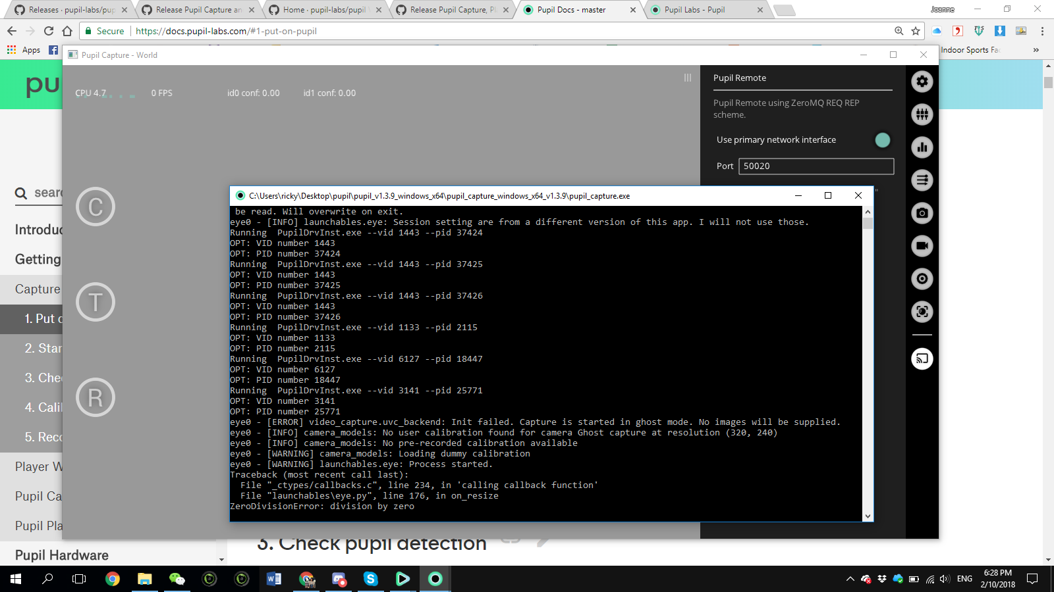Open Getting Started docs section
This screenshot has width=1054, height=592.
38,259
